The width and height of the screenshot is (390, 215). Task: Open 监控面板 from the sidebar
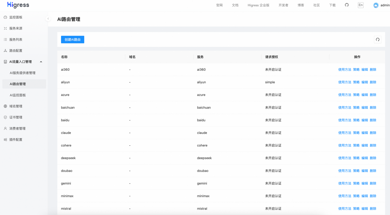tap(16, 17)
